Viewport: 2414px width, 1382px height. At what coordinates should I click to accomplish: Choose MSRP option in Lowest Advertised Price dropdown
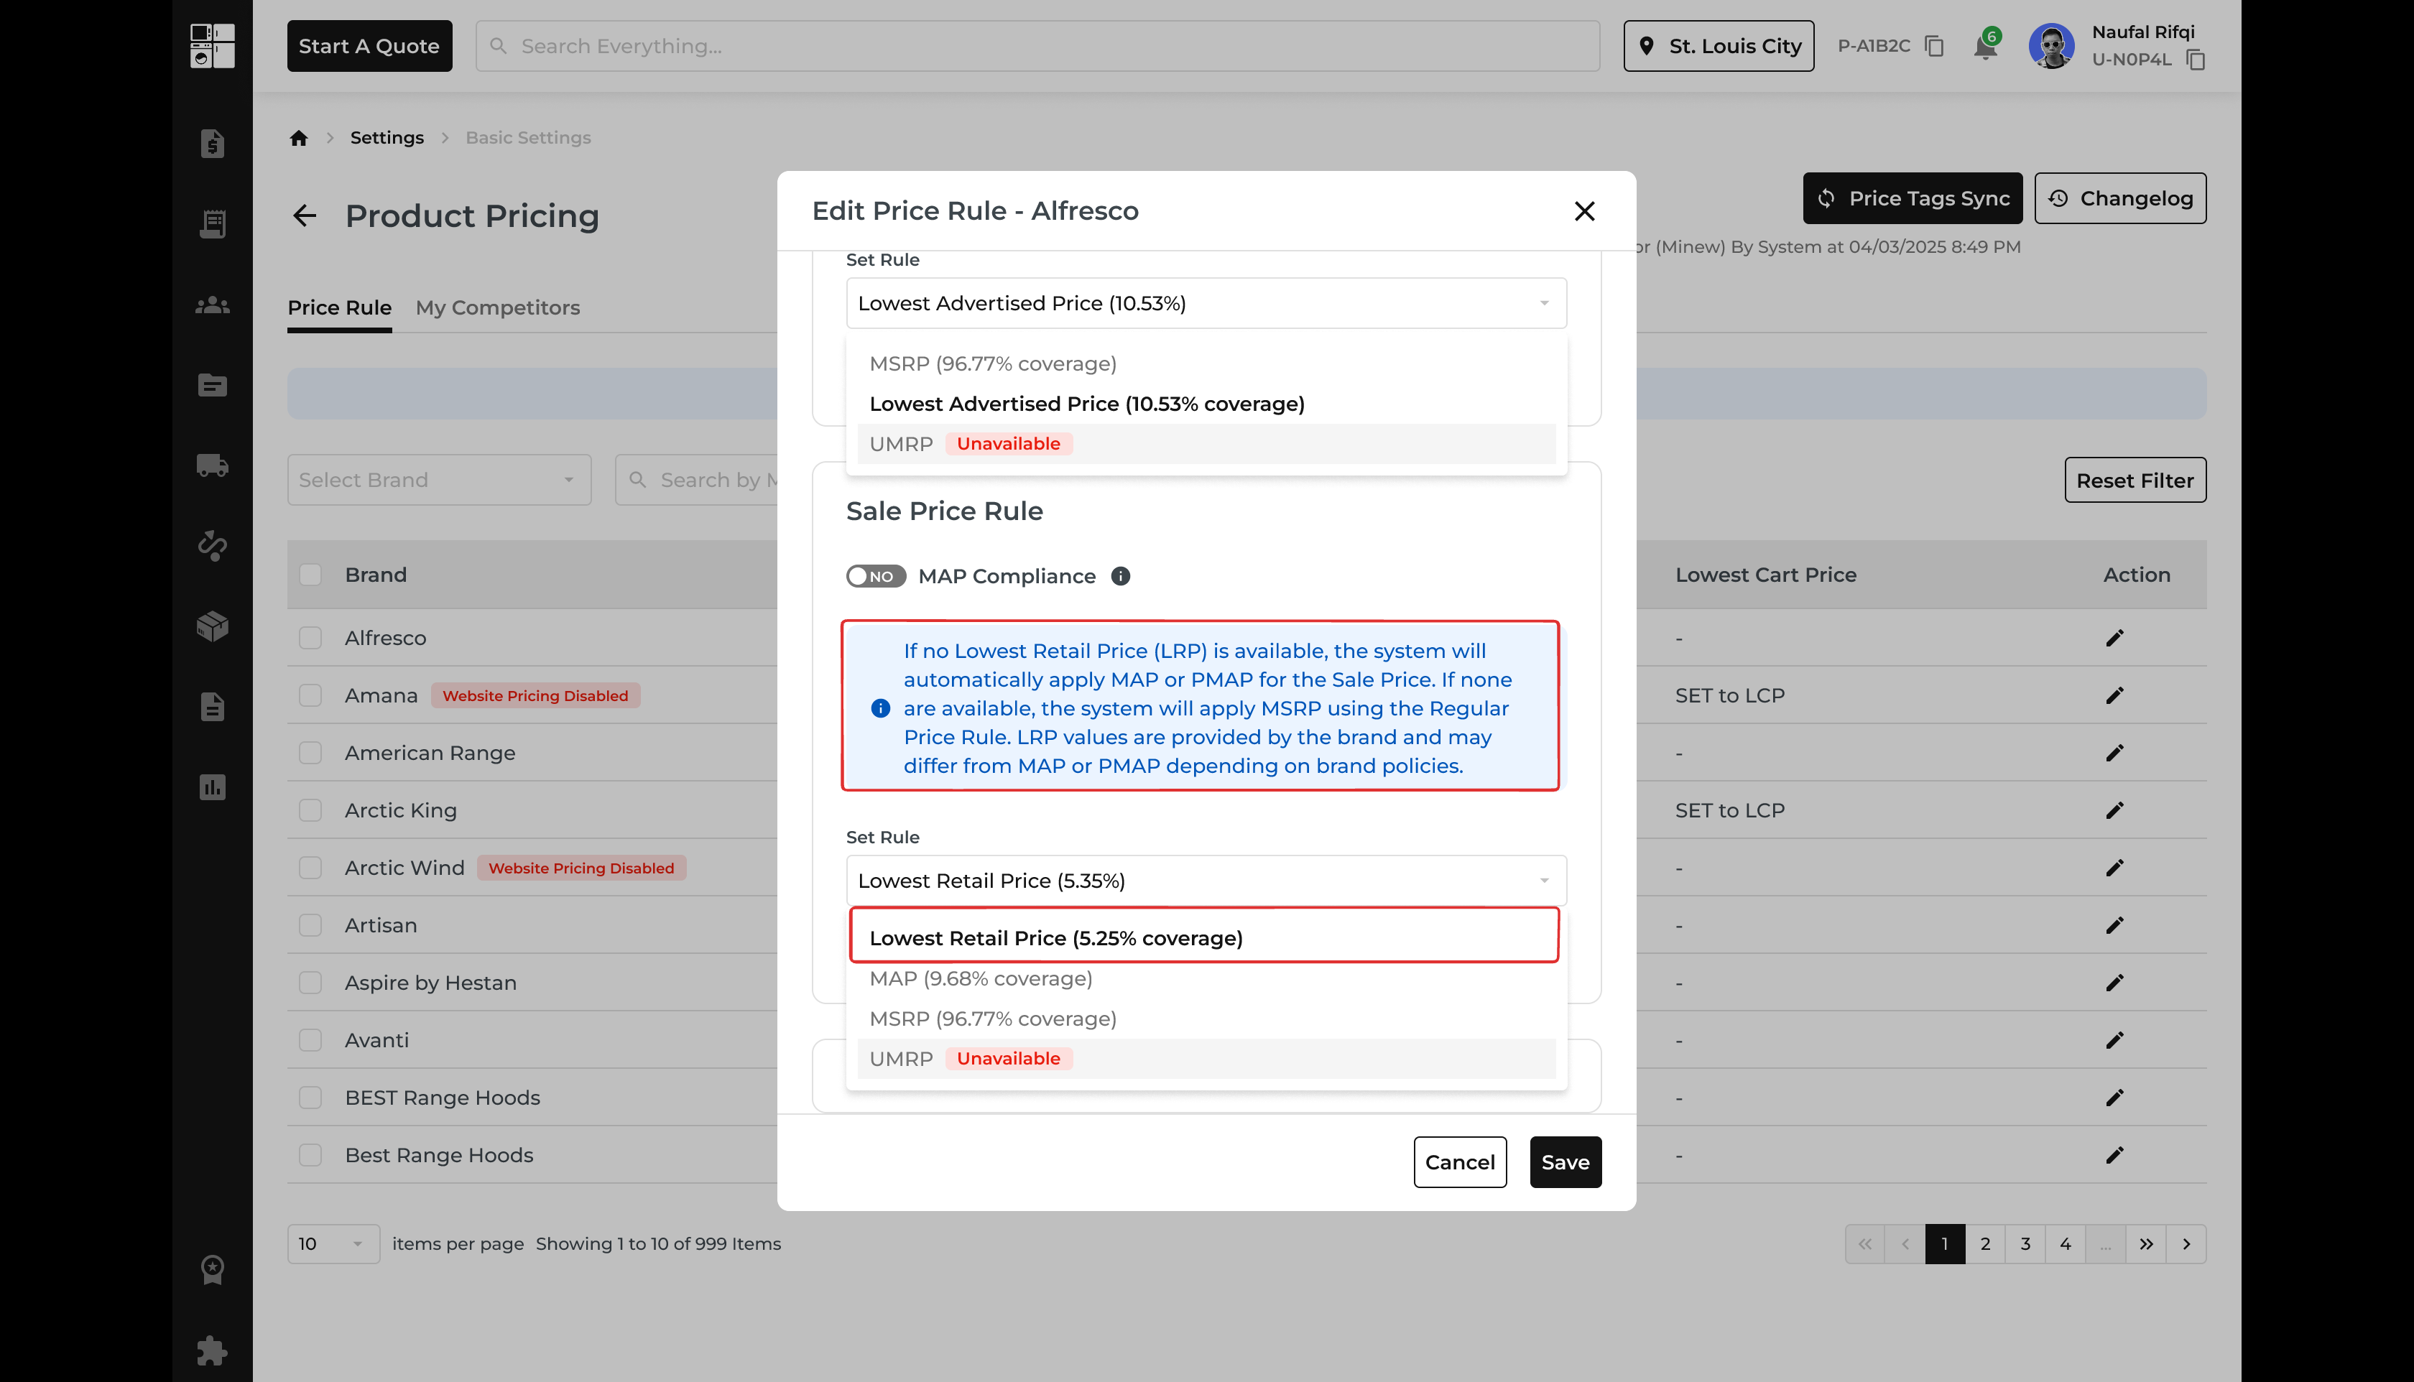[1206, 363]
